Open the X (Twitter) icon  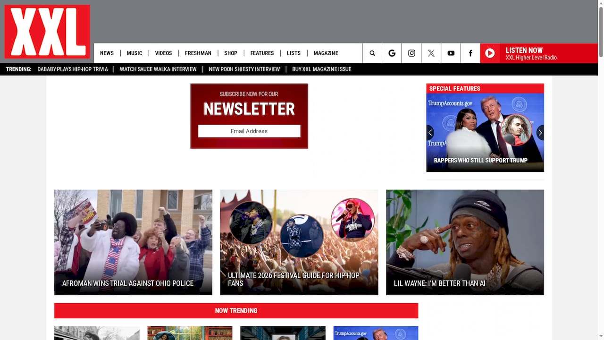(x=431, y=53)
